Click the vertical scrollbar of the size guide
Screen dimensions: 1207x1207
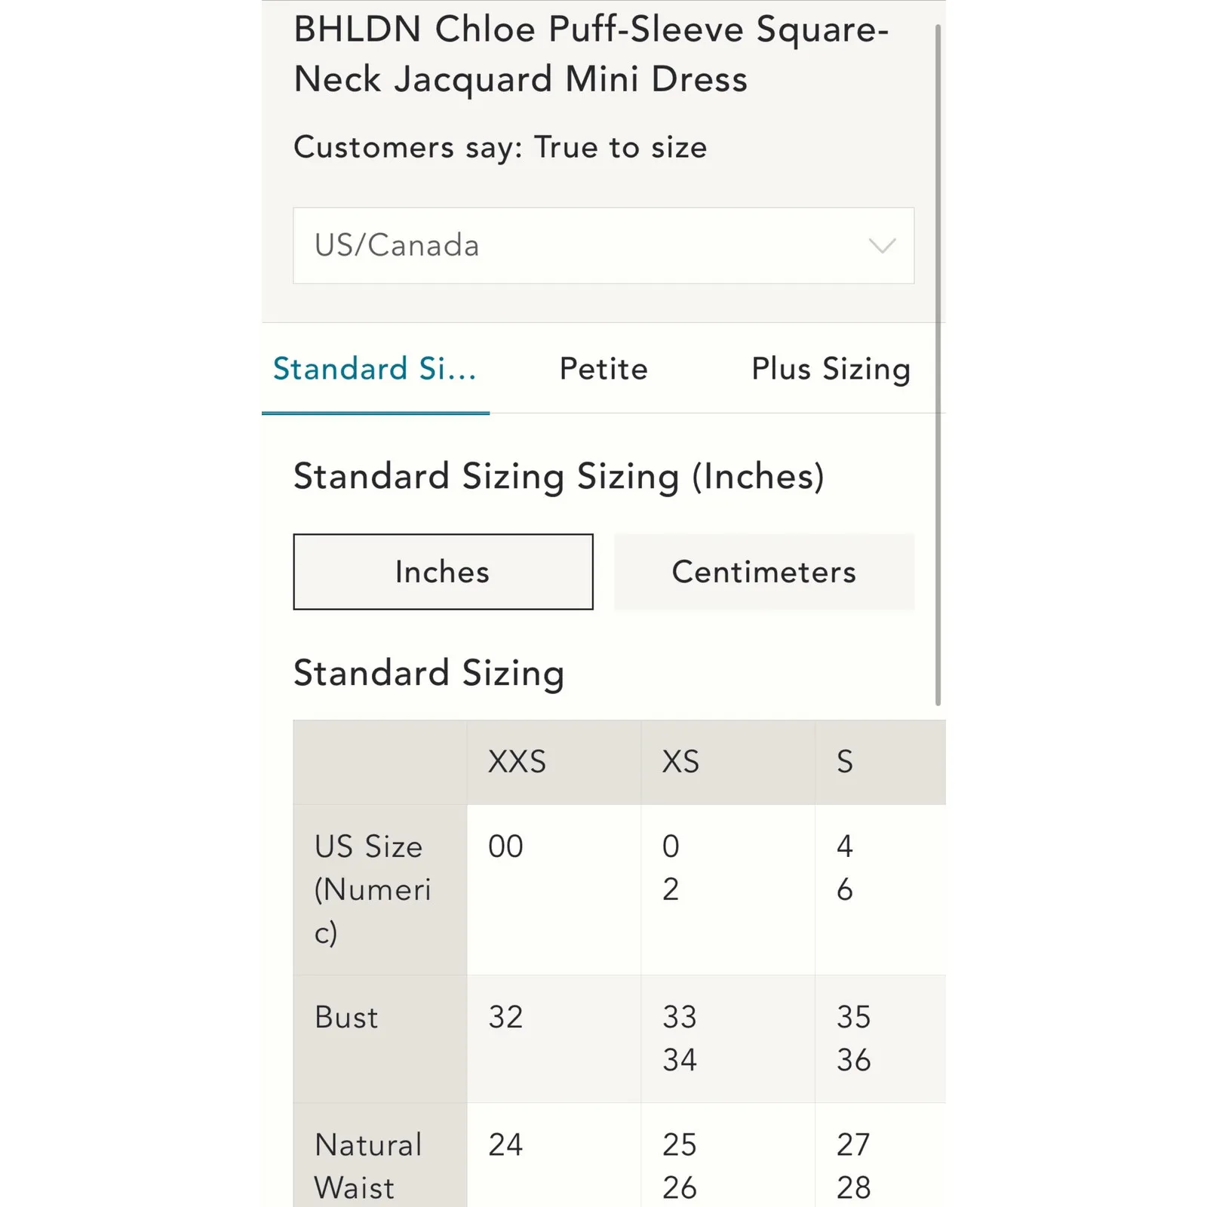coord(938,362)
